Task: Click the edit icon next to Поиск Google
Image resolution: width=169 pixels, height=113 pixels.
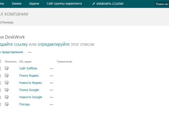Action: click(x=7, y=90)
